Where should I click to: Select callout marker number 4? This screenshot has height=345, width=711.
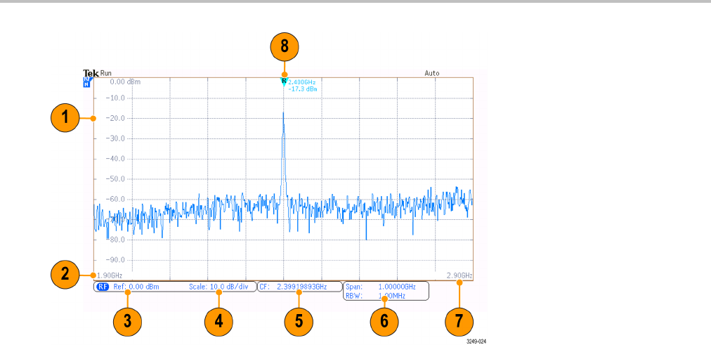coord(219,321)
